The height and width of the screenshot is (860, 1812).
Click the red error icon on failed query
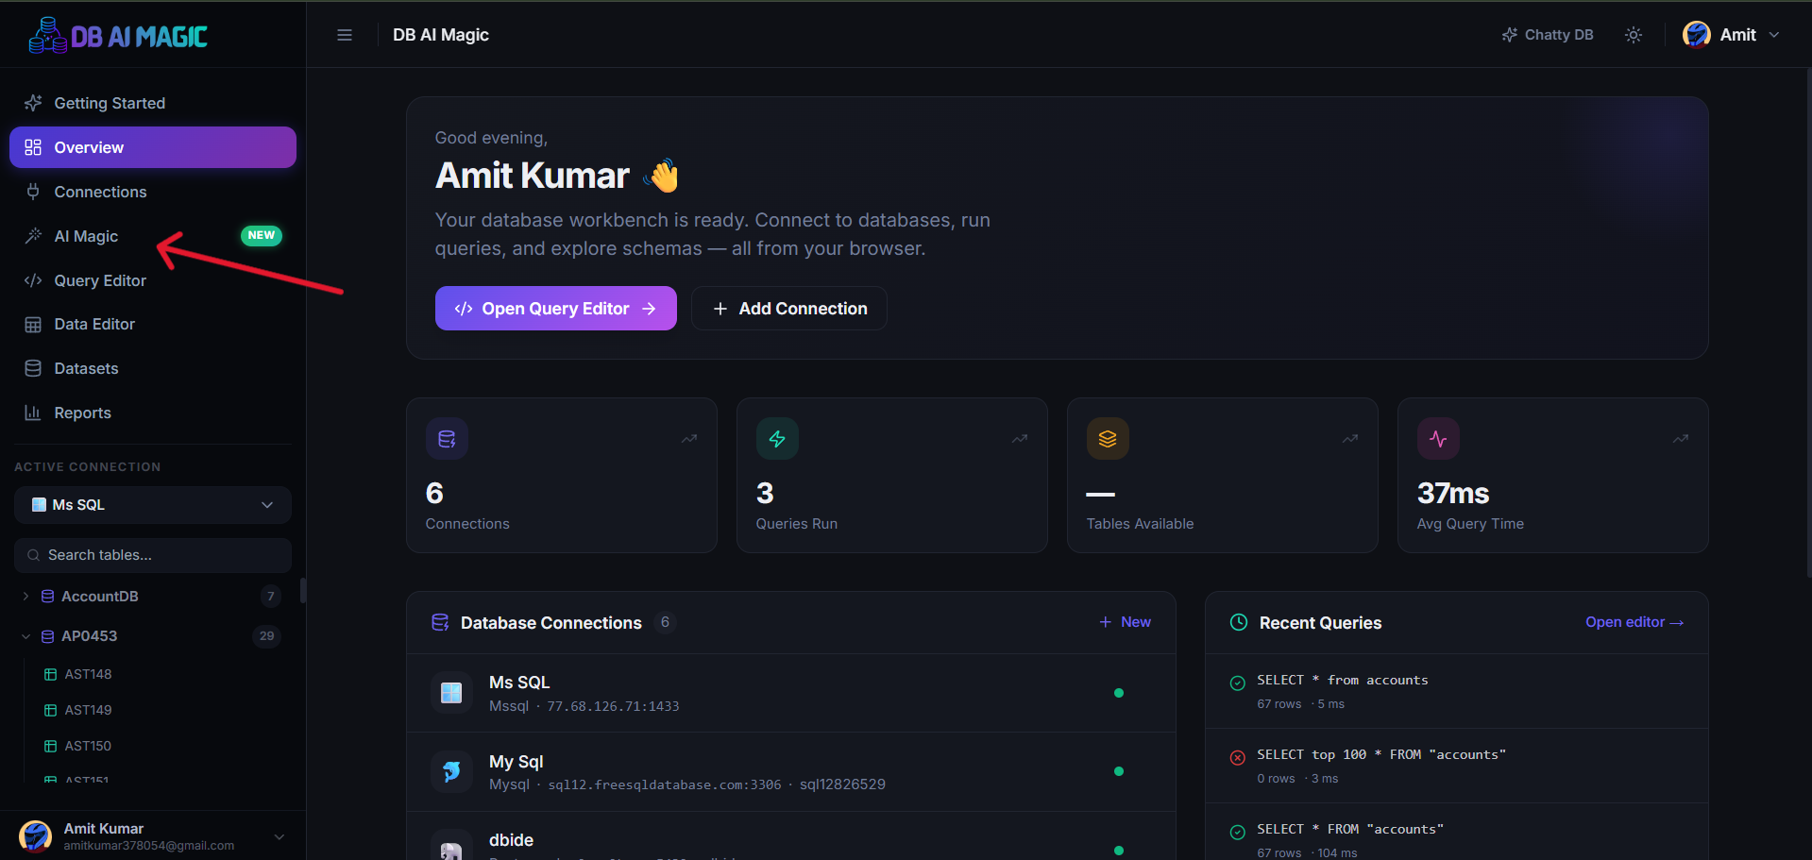pyautogui.click(x=1237, y=757)
